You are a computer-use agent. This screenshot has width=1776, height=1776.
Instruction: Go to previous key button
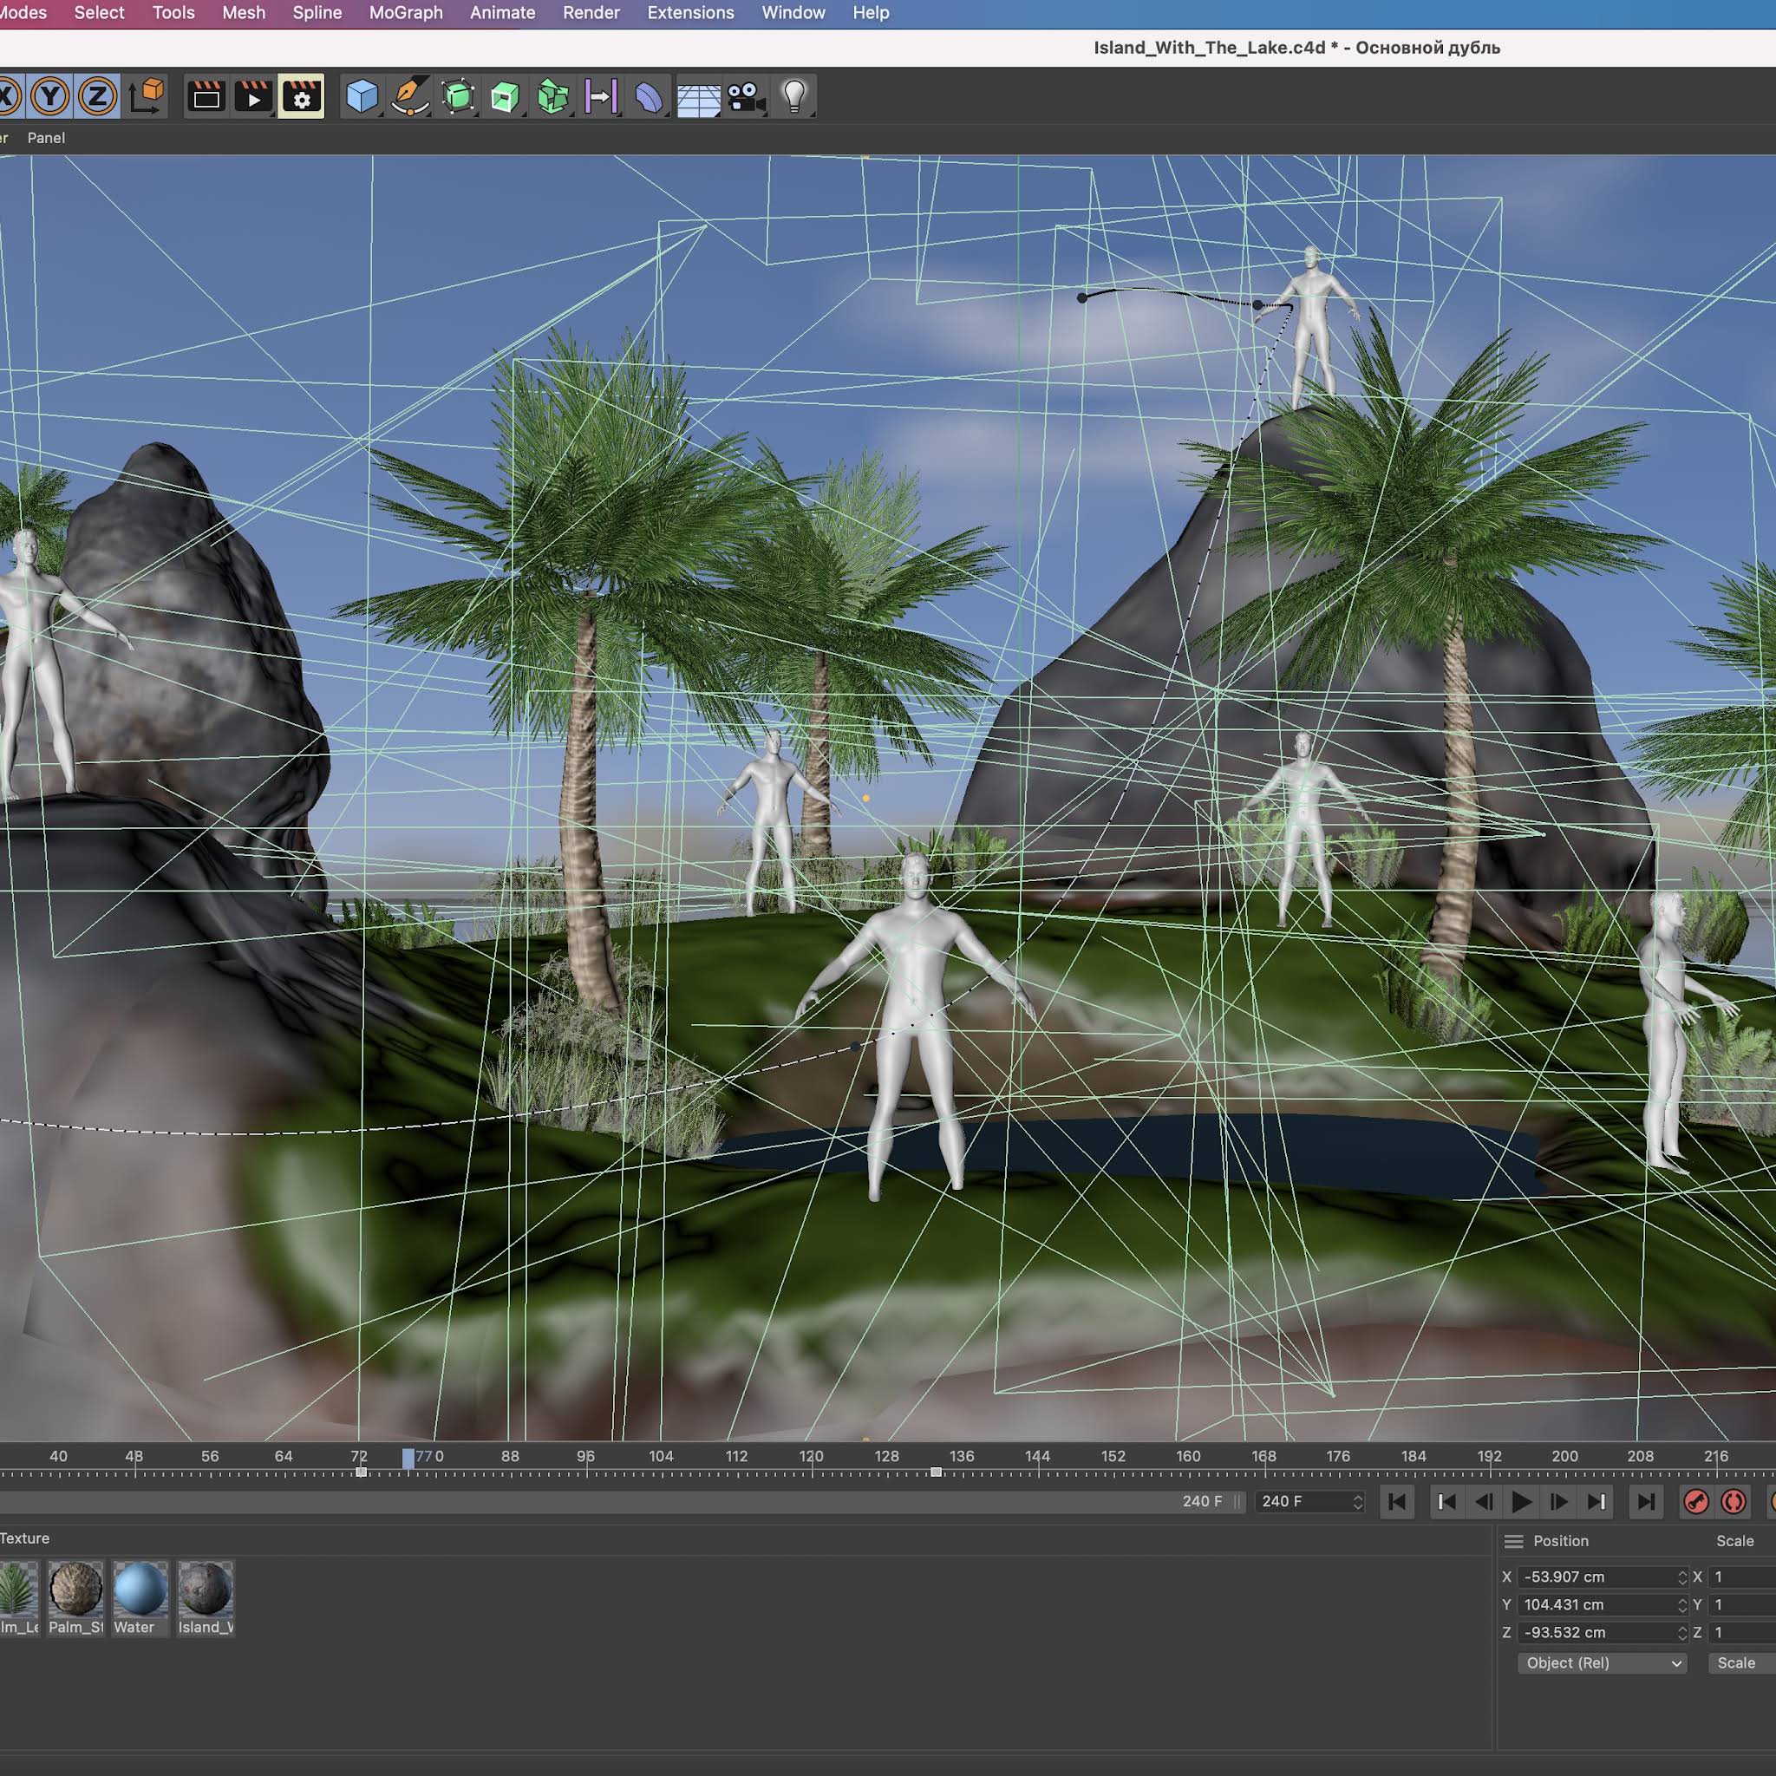[x=1446, y=1501]
